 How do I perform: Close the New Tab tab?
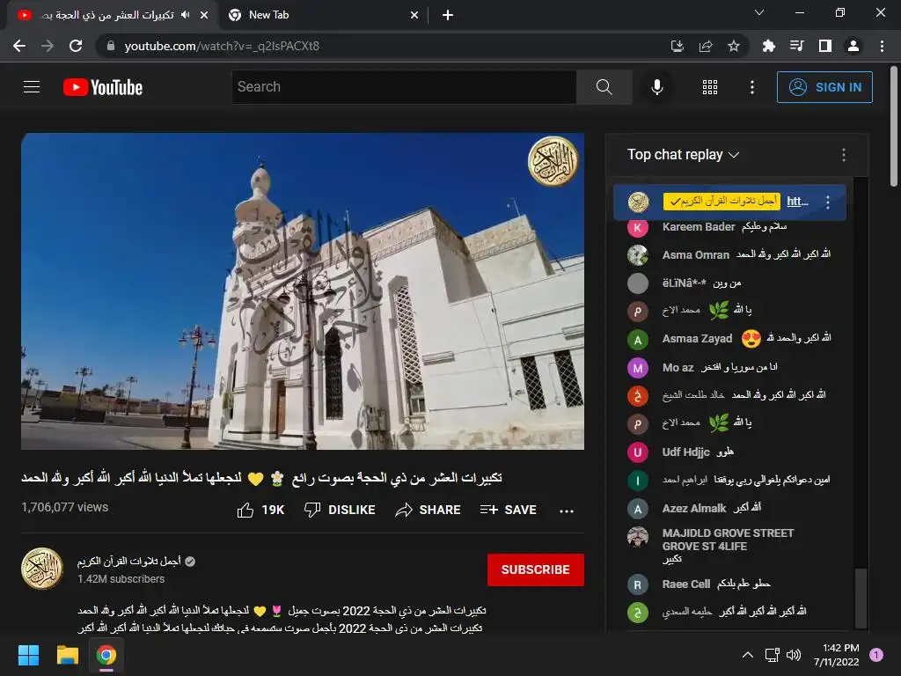point(414,16)
